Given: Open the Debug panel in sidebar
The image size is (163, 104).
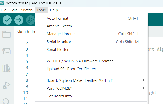Looking at the screenshot, I should (x=7, y=85).
